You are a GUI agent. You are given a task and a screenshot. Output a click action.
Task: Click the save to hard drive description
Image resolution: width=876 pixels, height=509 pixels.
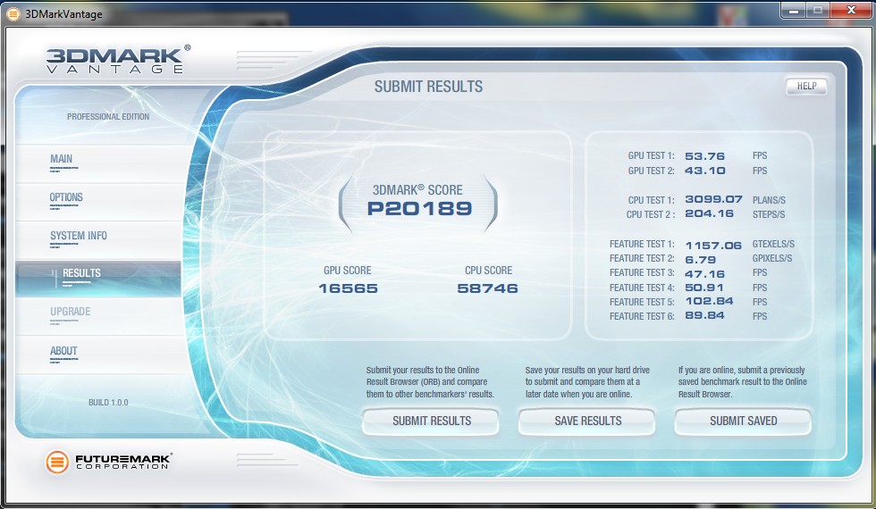(x=587, y=382)
